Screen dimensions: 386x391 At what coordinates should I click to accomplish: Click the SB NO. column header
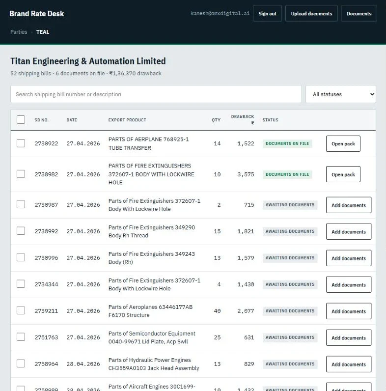click(x=41, y=120)
